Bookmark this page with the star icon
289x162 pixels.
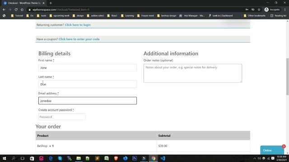[x=259, y=9]
